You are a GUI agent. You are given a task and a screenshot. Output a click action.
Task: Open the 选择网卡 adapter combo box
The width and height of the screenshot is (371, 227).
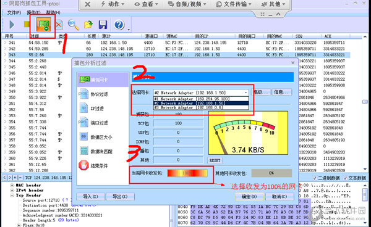[201, 93]
